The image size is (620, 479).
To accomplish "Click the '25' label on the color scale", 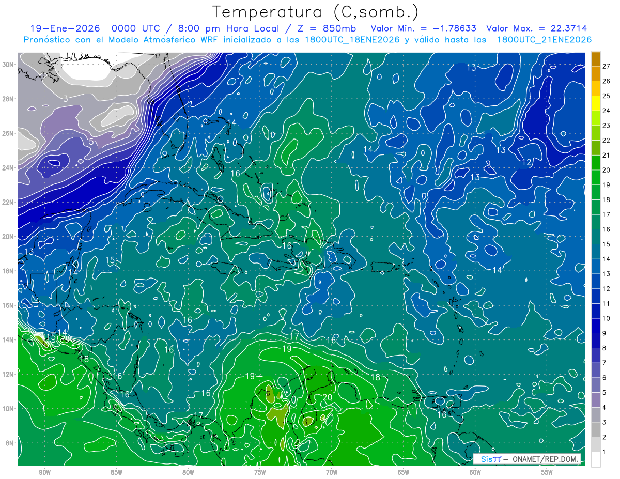I will point(606,96).
